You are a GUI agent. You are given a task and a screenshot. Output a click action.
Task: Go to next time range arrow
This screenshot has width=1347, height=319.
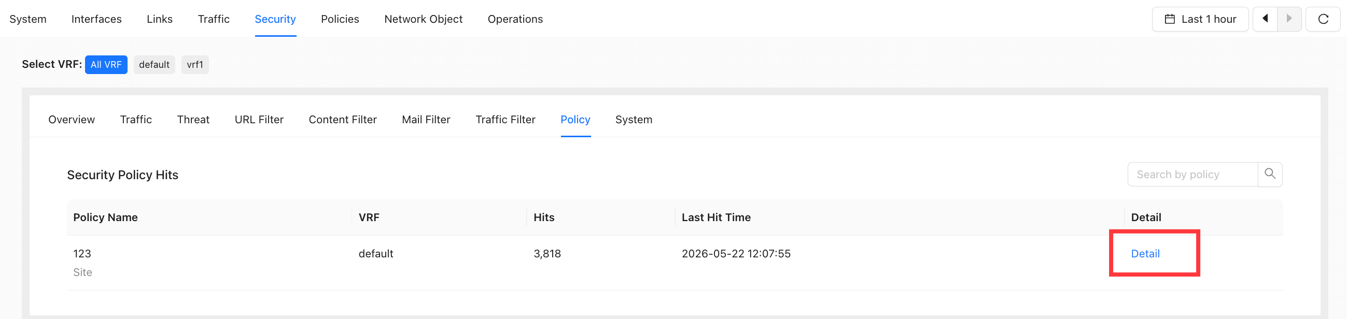(1289, 19)
